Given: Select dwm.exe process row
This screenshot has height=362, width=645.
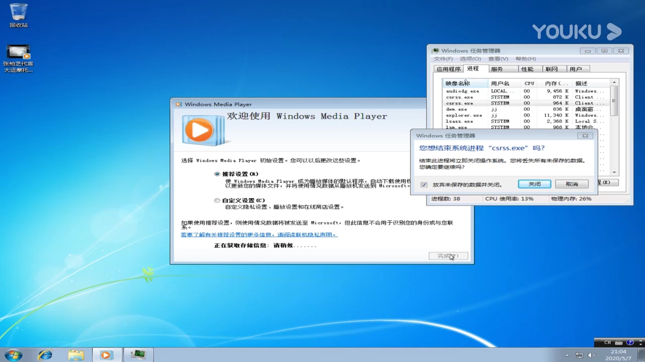Looking at the screenshot, I should point(526,109).
